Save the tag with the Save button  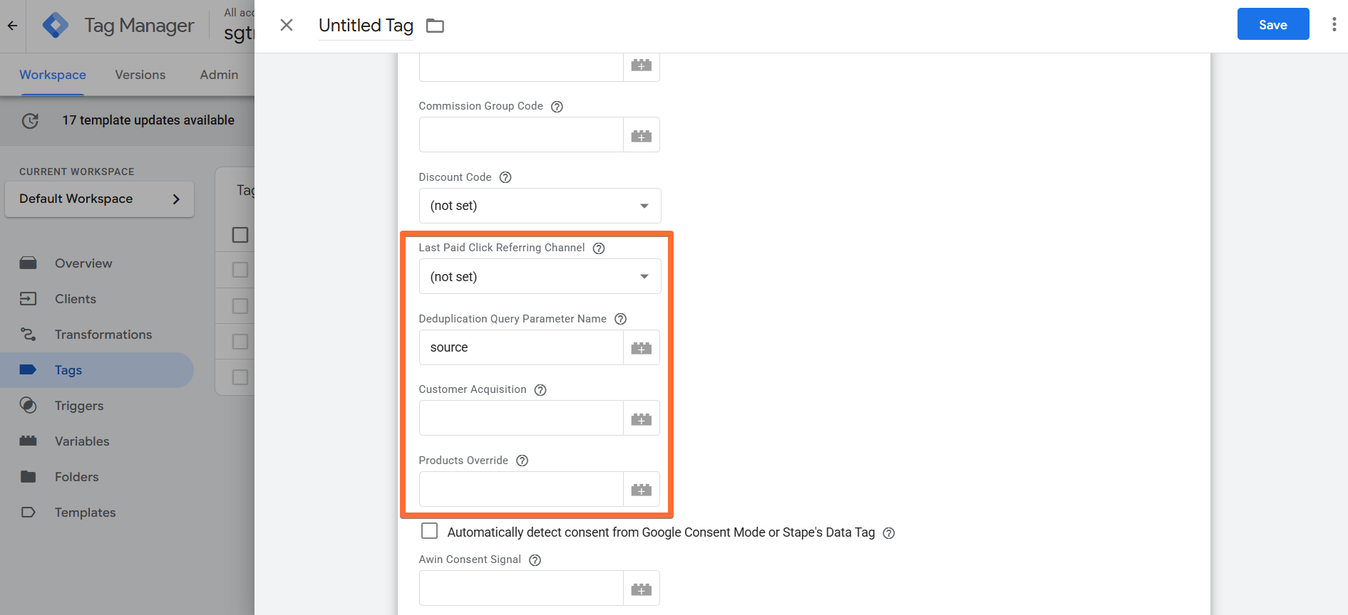pyautogui.click(x=1272, y=24)
